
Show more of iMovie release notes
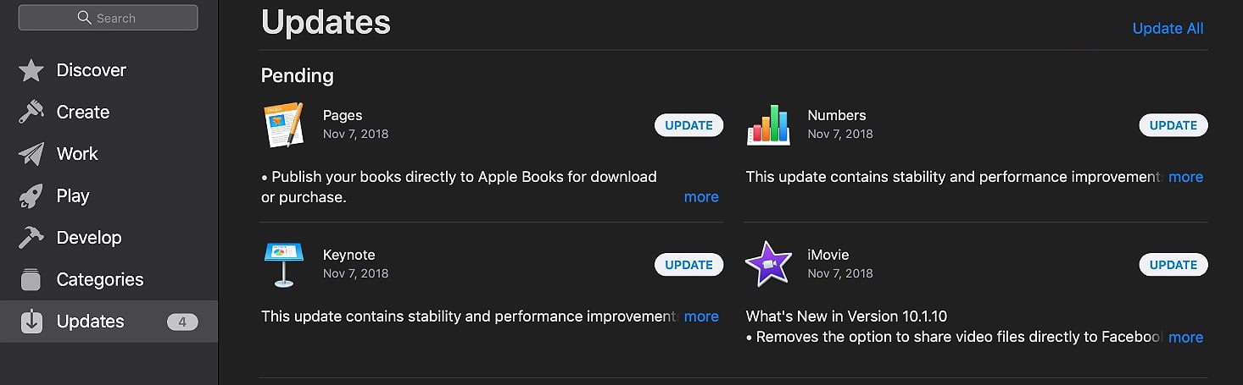click(x=1185, y=337)
